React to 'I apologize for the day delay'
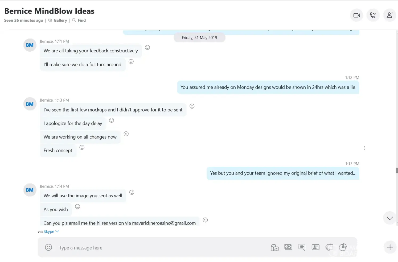398x262 pixels. point(112,120)
